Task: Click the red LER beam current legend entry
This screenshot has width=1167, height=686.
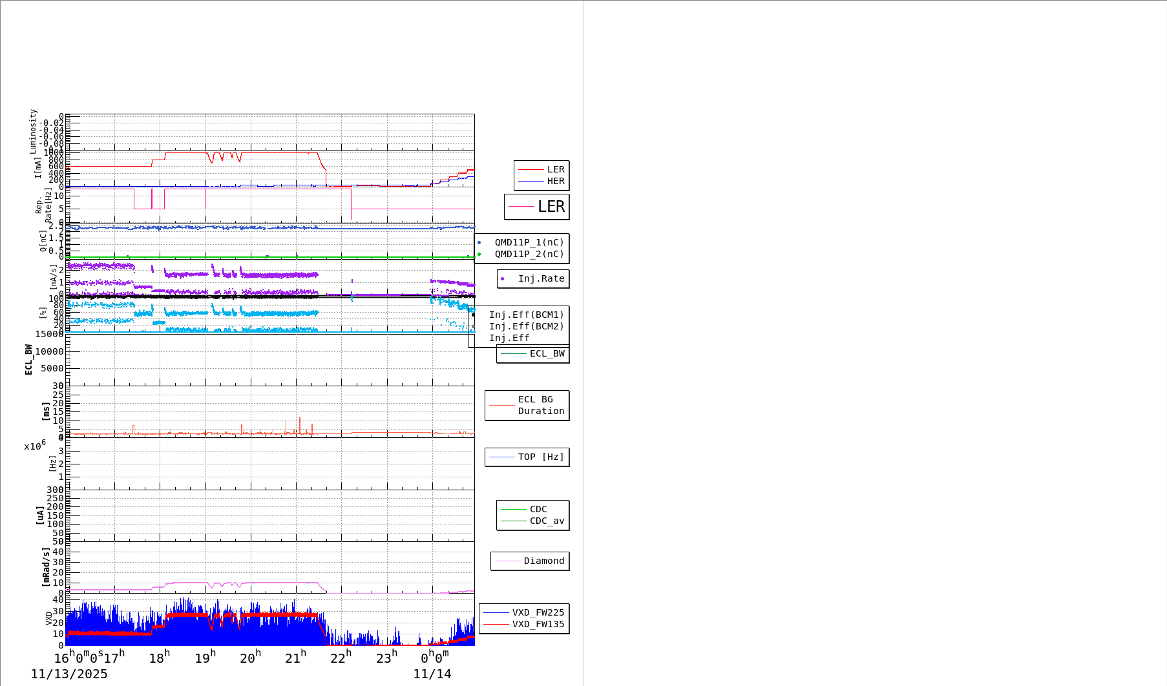Action: click(x=541, y=170)
